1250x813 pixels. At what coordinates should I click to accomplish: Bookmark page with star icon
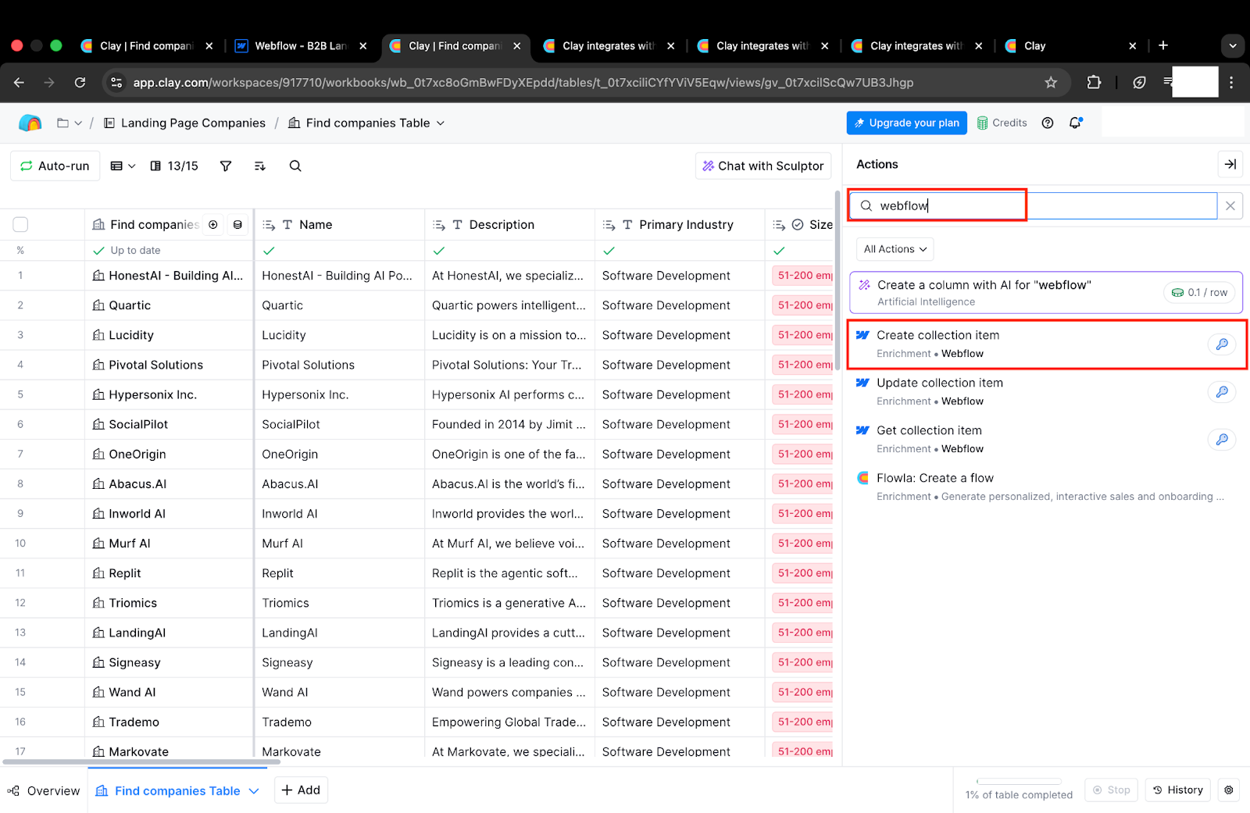1051,82
